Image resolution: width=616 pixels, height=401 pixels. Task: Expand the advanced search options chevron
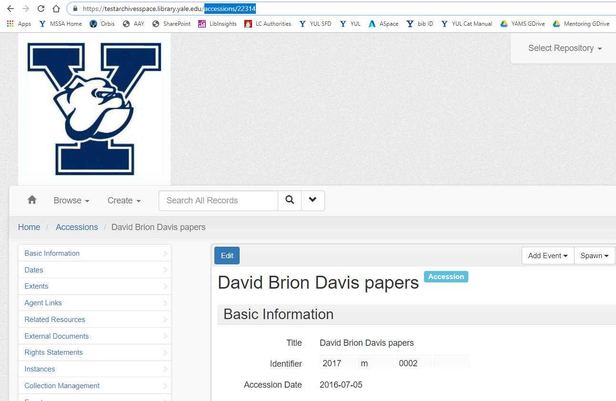313,200
